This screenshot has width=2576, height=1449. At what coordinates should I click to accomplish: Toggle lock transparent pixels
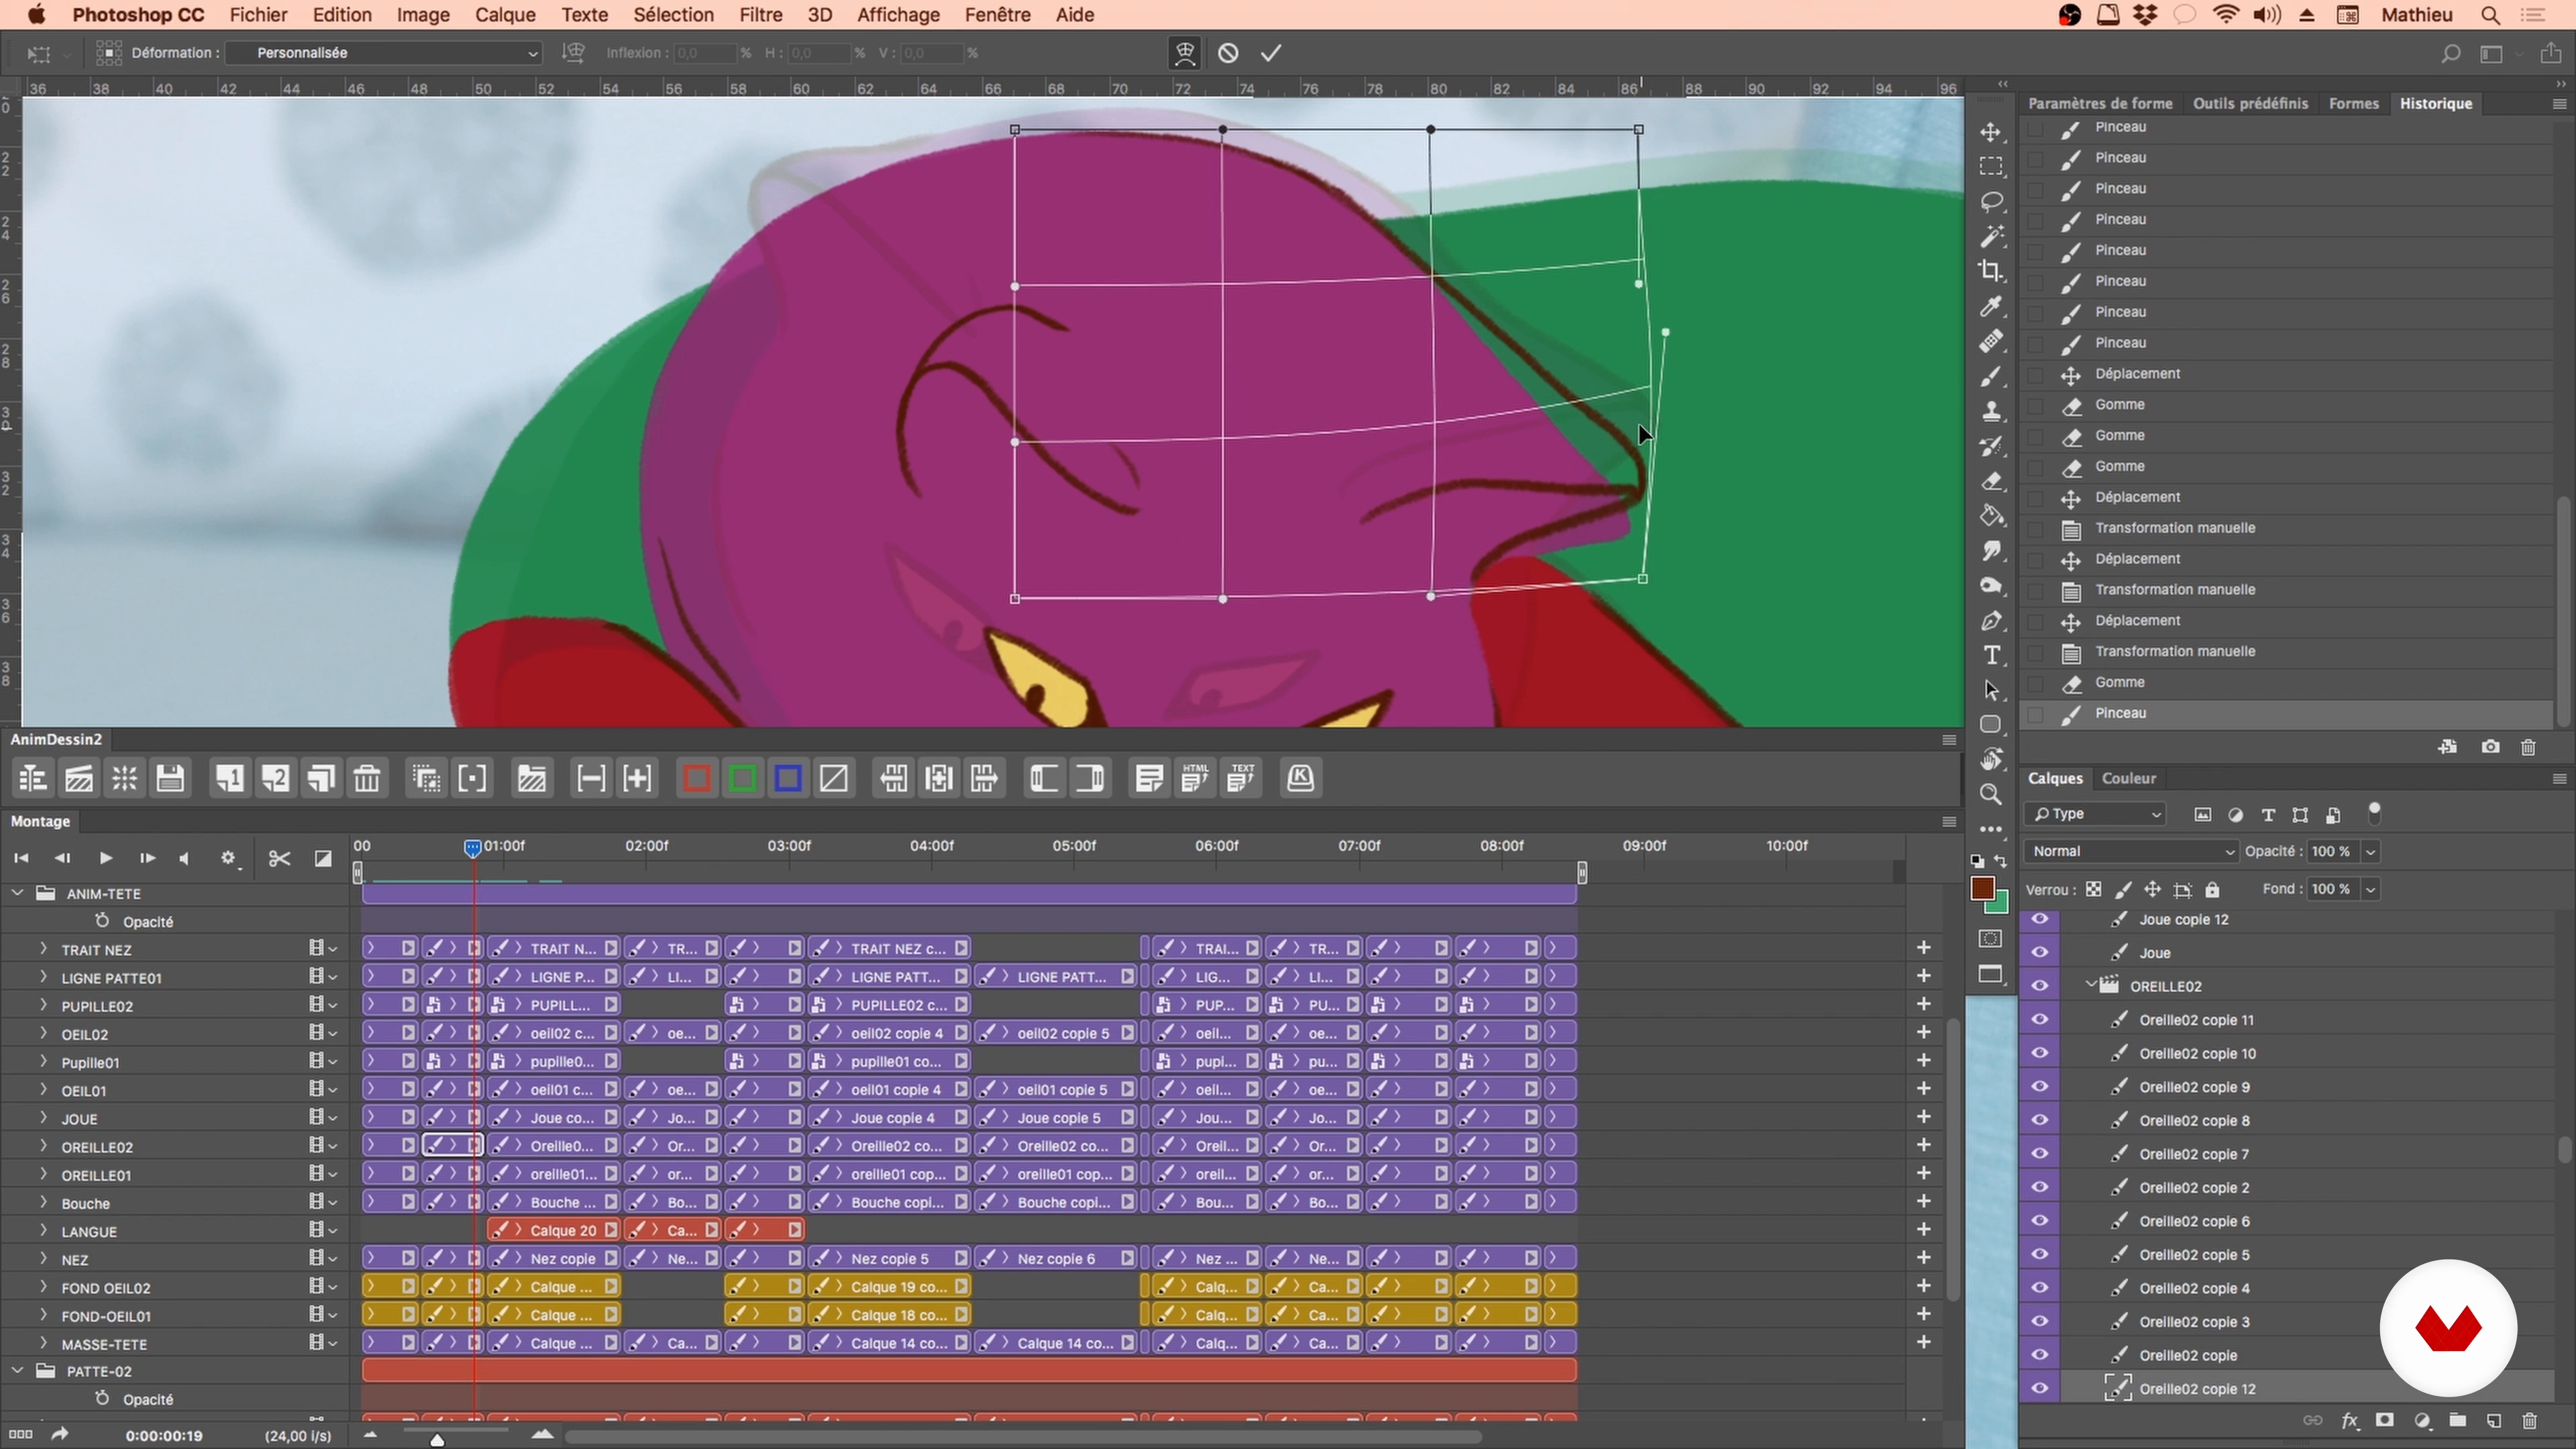[2093, 889]
